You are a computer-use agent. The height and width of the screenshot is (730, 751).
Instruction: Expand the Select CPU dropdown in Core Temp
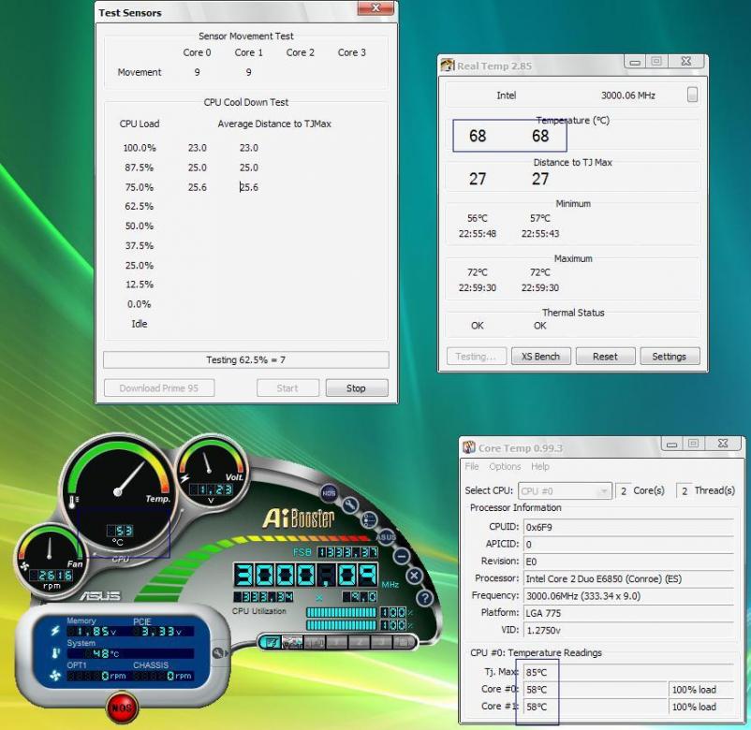pyautogui.click(x=566, y=491)
